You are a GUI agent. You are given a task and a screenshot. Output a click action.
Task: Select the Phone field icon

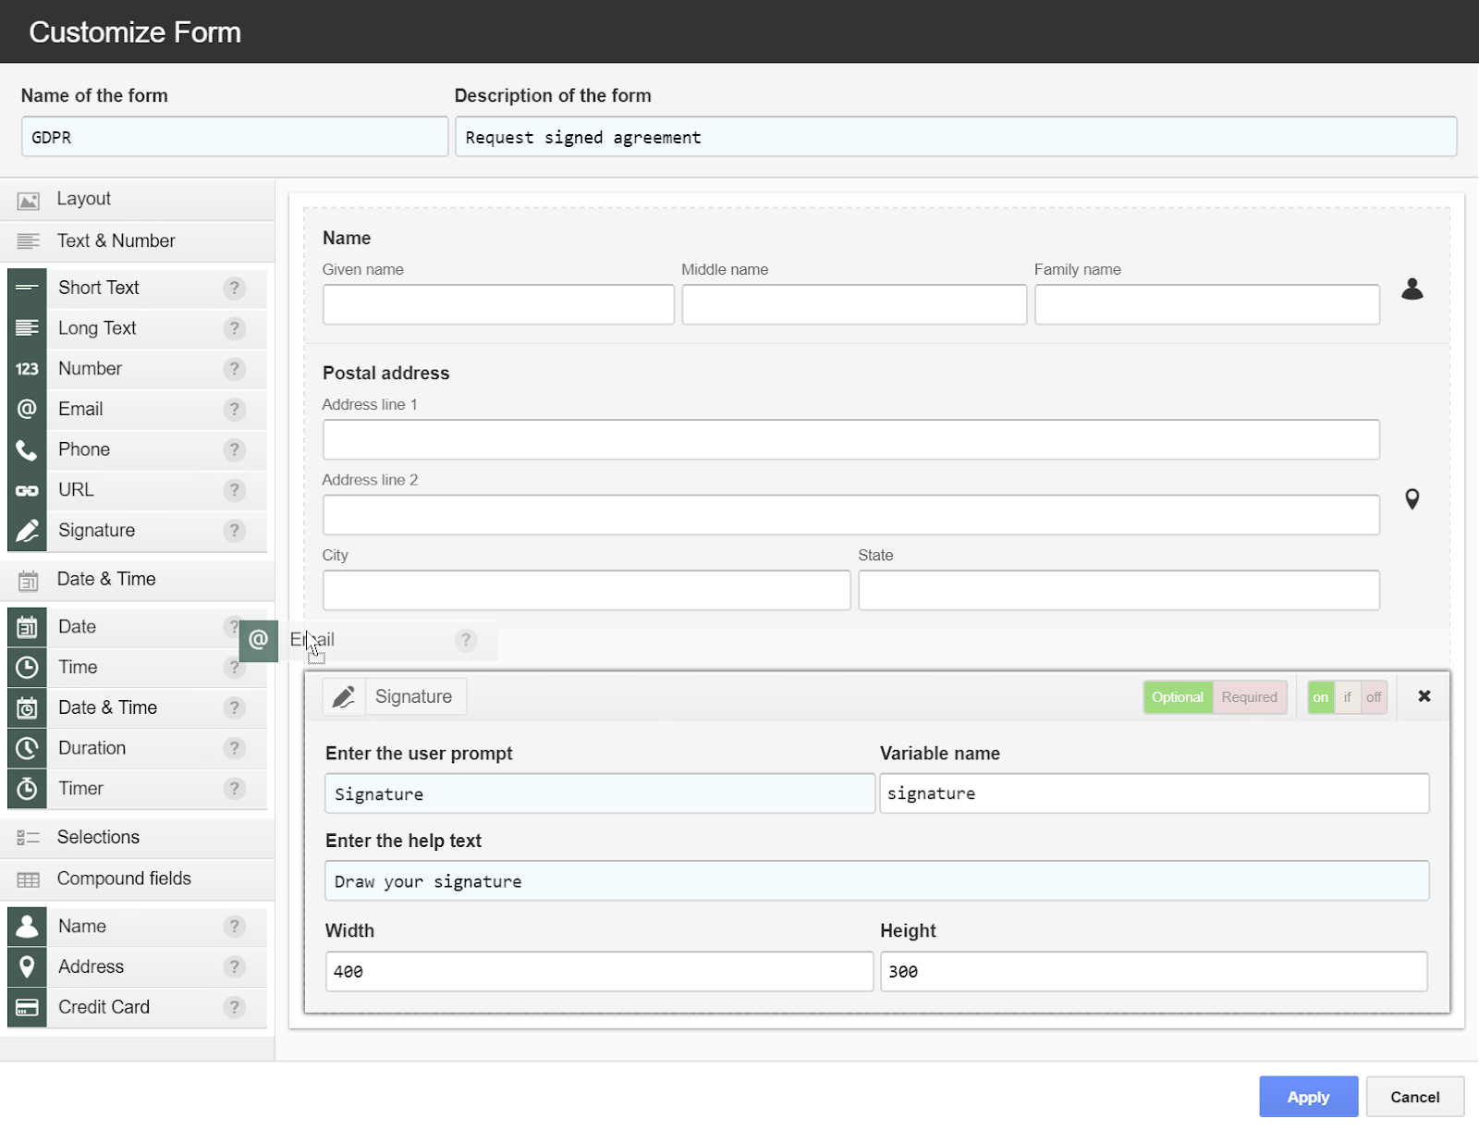pyautogui.click(x=27, y=449)
